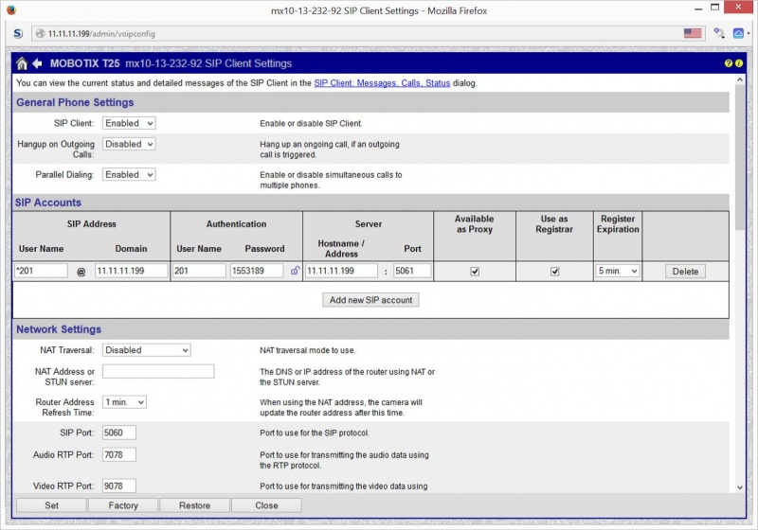Open the key tool icon in the browser toolbar
Viewport: 758px width, 530px height.
pos(719,33)
